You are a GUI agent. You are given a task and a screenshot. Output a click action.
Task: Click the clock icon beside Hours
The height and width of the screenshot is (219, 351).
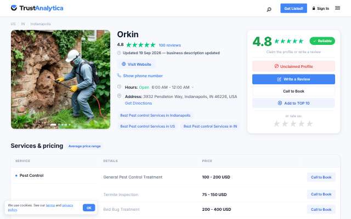pos(120,87)
